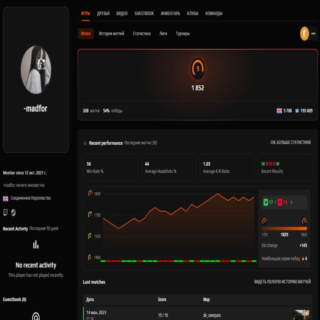Open the Twitch icon in the sidebar
Screen dimensions: 320x320
click(x=5, y=213)
